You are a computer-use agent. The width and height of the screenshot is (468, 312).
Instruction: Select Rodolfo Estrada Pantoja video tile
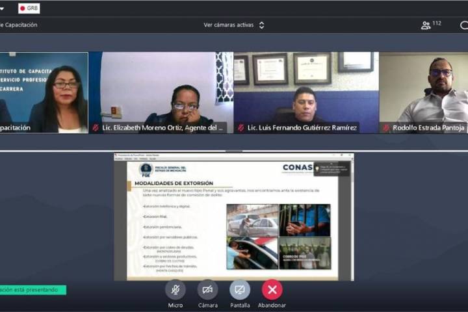click(x=423, y=91)
